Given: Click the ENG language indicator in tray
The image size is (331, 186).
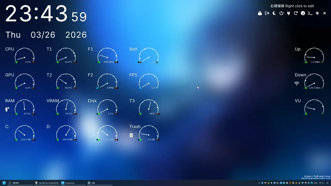Looking at the screenshot, I should pos(316,183).
